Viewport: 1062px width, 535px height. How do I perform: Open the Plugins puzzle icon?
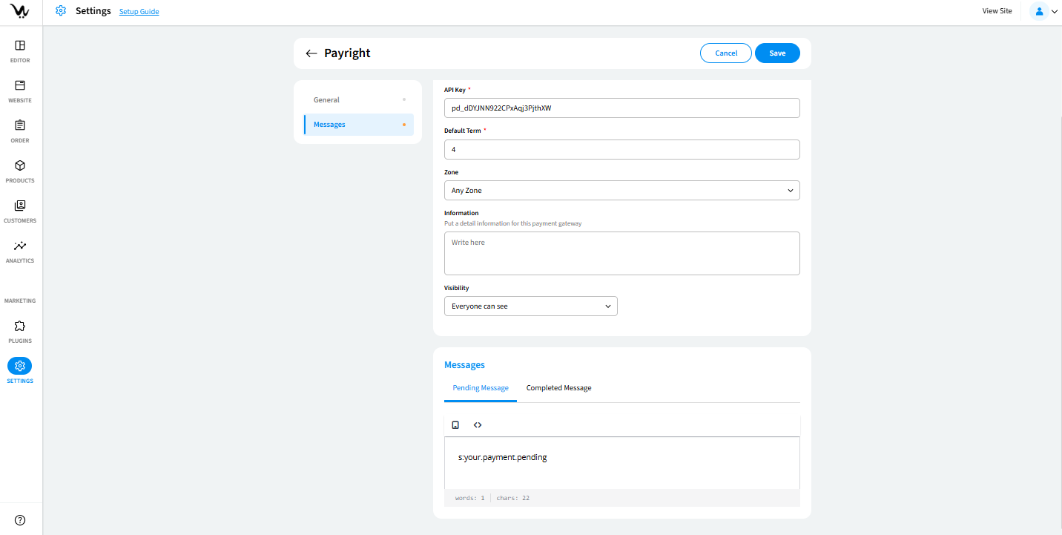coord(20,326)
